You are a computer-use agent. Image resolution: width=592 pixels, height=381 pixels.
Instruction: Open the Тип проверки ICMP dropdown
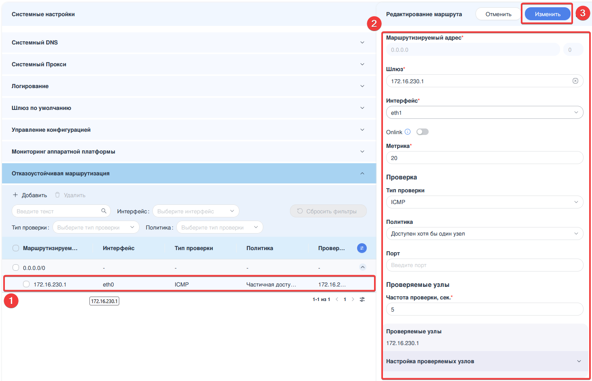(x=484, y=202)
